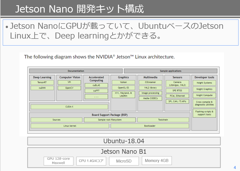Click the CUDA-X bar
240x171 pixels.
69,107
